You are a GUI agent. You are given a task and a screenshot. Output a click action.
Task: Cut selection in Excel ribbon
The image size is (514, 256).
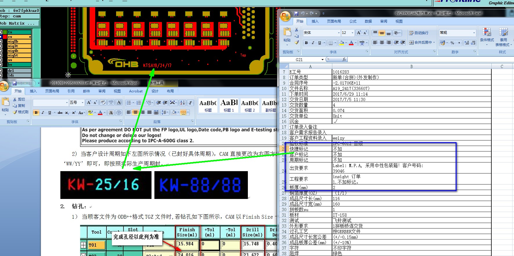pyautogui.click(x=296, y=30)
